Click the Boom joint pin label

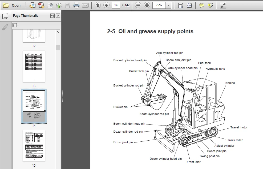point(217,151)
